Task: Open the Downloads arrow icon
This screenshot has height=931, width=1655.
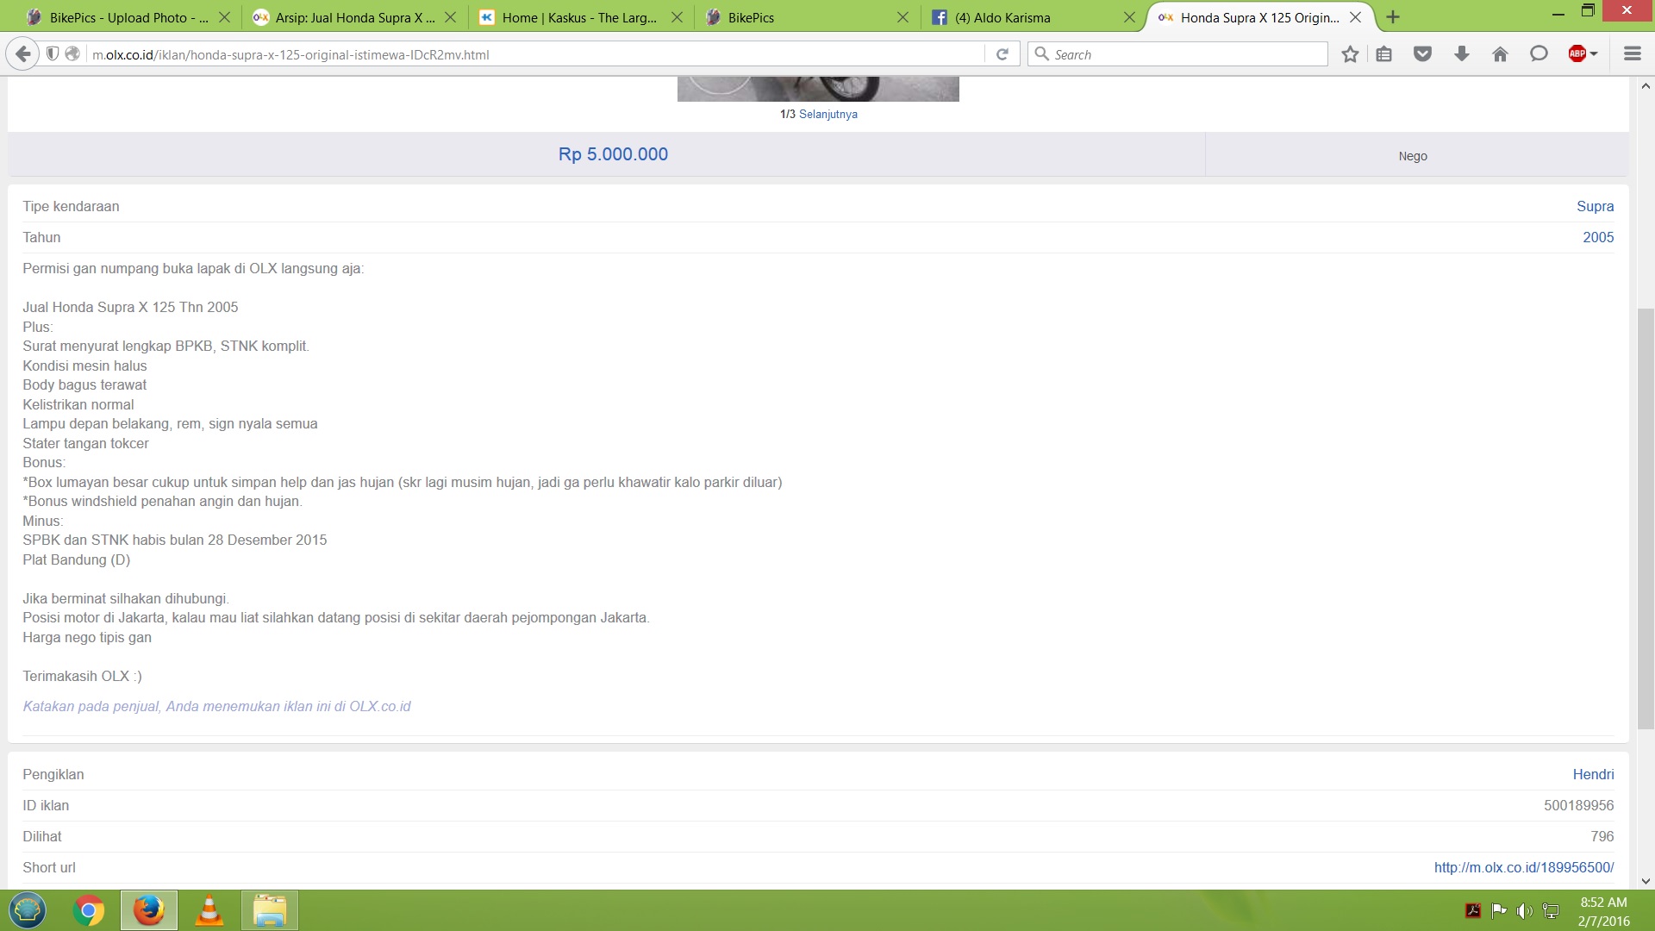Action: [1462, 54]
